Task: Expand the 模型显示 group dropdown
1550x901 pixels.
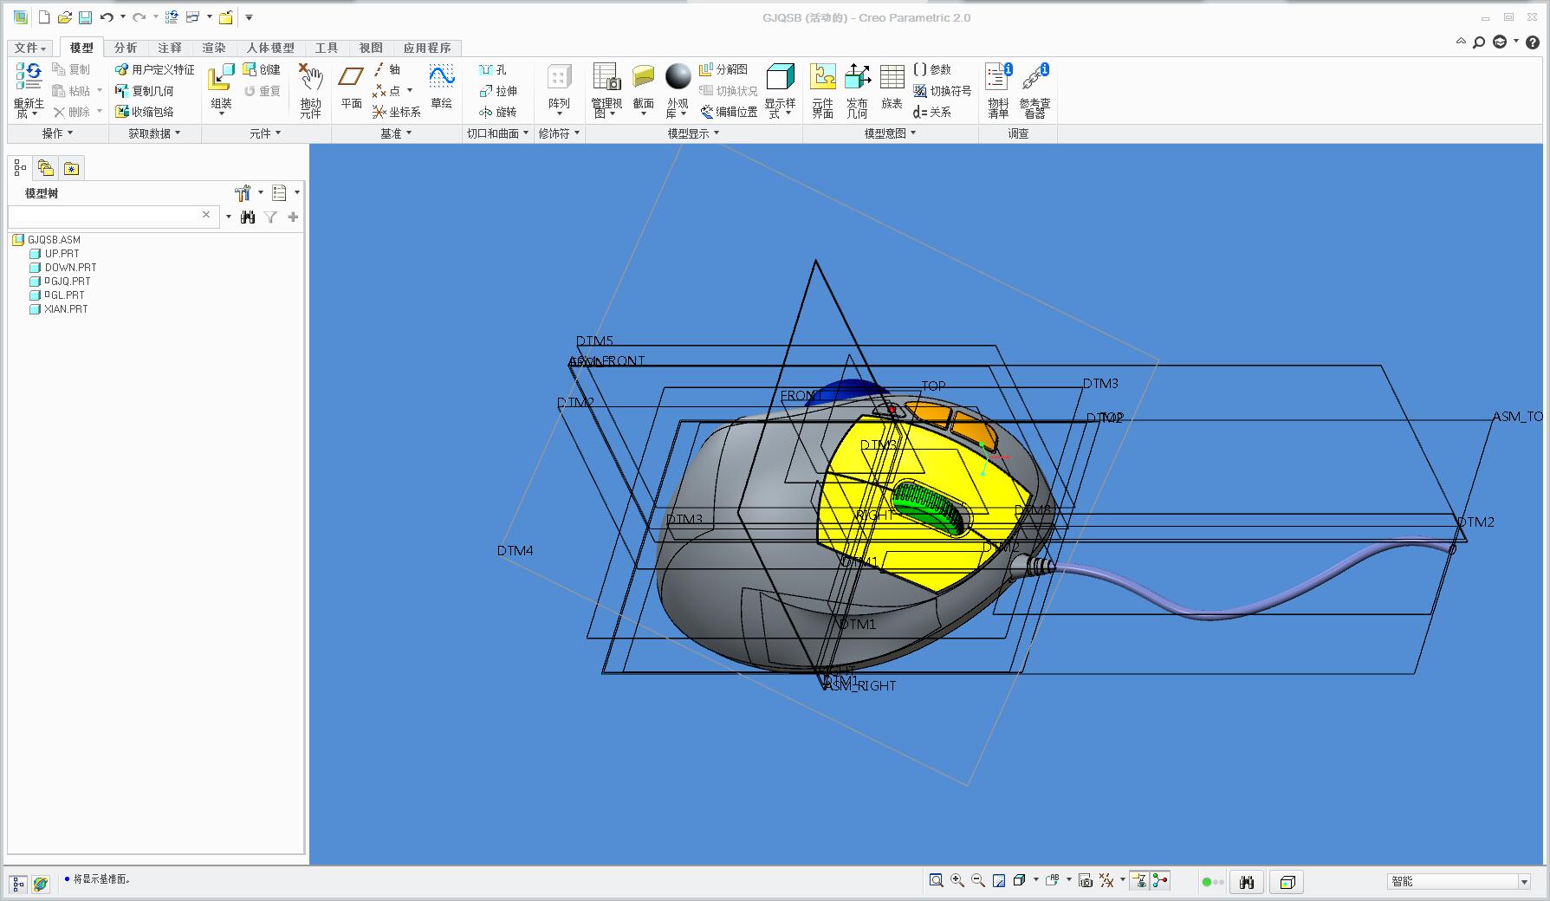Action: (x=693, y=133)
